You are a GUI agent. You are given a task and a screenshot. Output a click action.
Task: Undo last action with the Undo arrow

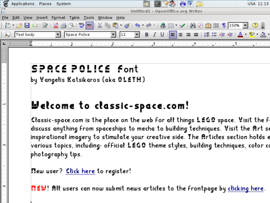138,25
